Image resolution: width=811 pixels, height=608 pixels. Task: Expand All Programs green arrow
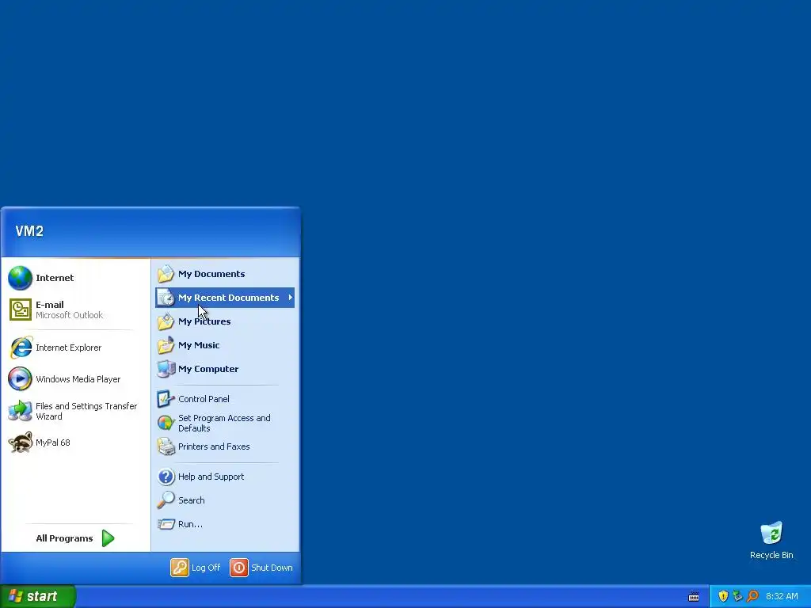coord(108,538)
